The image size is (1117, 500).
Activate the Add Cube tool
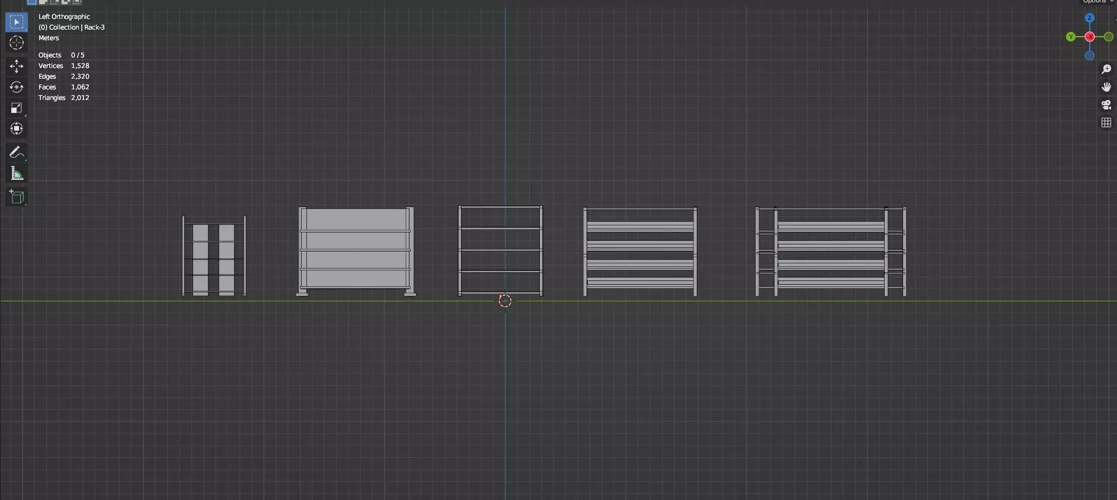click(16, 197)
